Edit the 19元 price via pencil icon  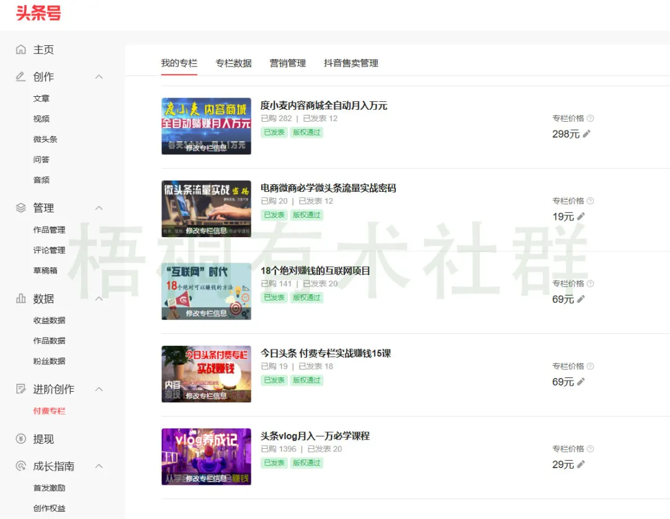coord(582,217)
